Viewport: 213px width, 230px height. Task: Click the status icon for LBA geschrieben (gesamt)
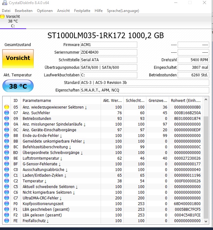[7, 209]
